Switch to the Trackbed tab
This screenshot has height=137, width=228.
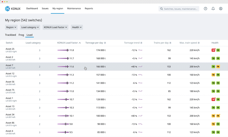point(11,35)
